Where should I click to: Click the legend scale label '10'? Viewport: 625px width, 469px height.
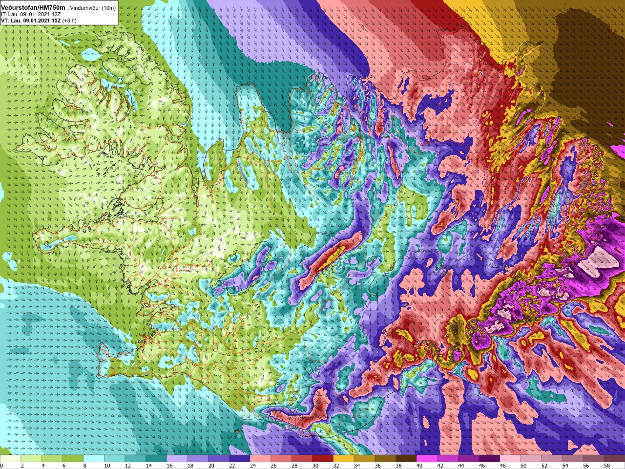coord(106,466)
